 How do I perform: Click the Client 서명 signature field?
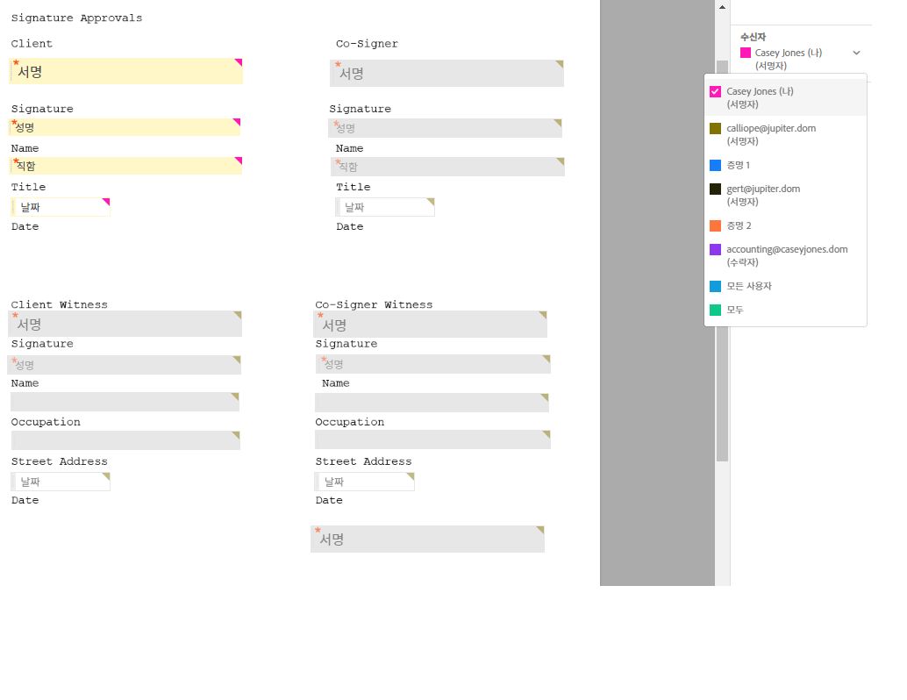(125, 71)
